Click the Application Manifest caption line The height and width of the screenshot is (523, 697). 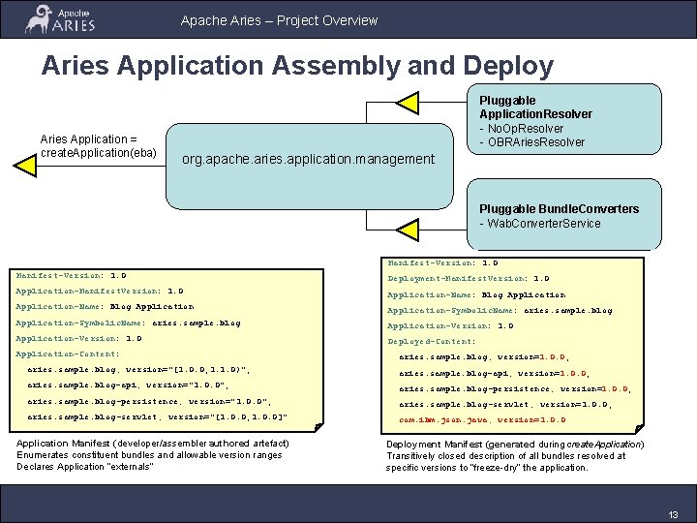click(153, 444)
